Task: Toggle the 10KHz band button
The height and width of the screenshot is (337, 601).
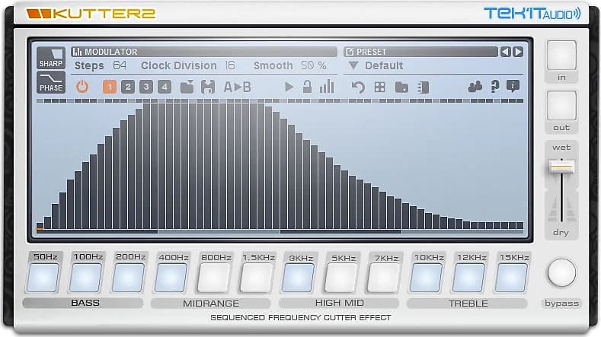Action: (x=427, y=277)
